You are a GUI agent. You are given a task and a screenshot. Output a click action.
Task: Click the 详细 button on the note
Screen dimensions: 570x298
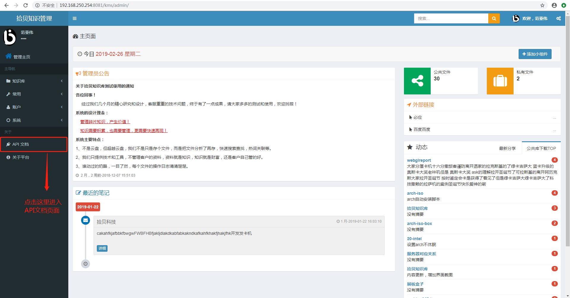102,248
